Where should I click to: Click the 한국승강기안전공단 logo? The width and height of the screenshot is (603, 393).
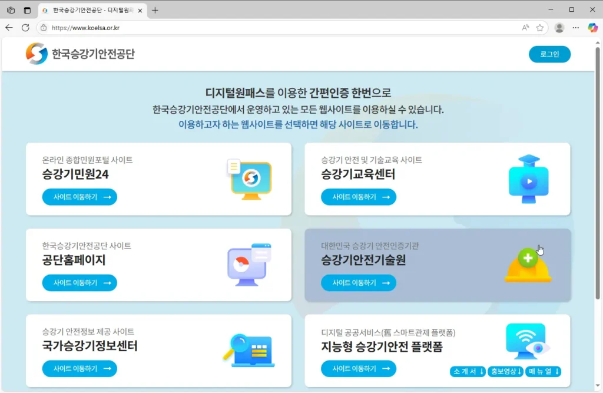(x=80, y=54)
